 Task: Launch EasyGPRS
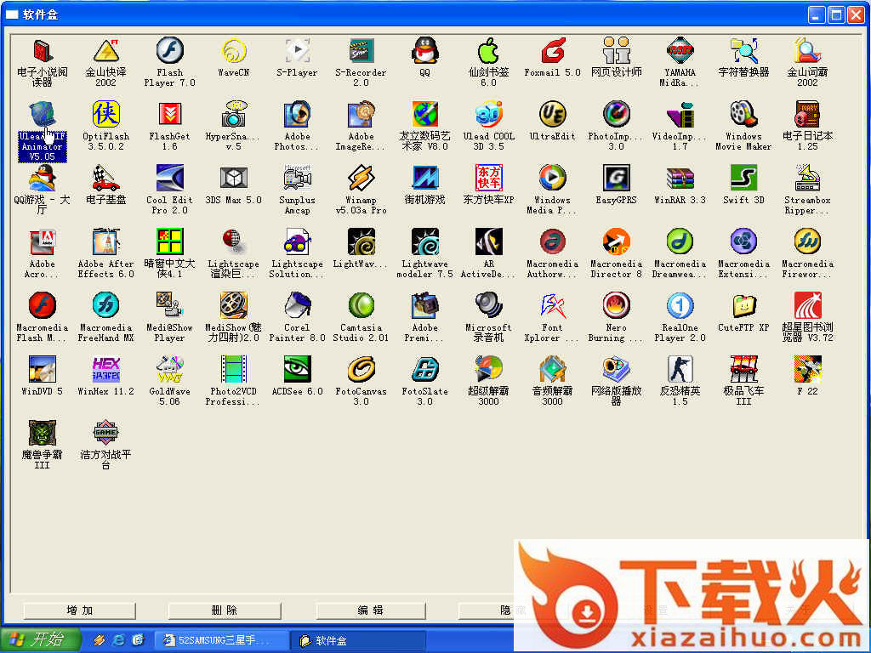pos(616,179)
